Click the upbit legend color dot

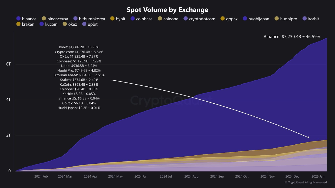[x=85, y=24]
